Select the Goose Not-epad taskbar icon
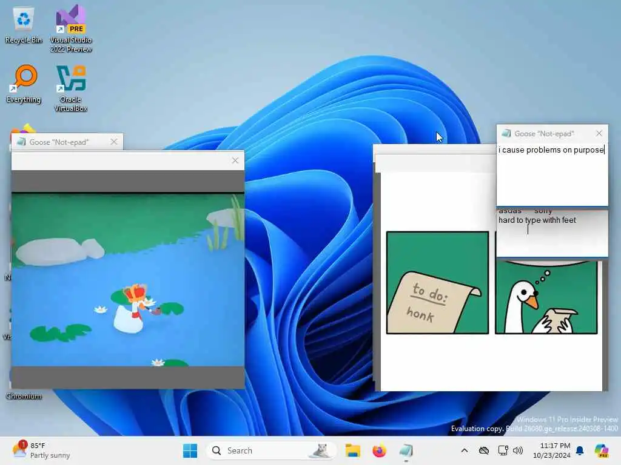Image resolution: width=621 pixels, height=465 pixels. coord(406,450)
